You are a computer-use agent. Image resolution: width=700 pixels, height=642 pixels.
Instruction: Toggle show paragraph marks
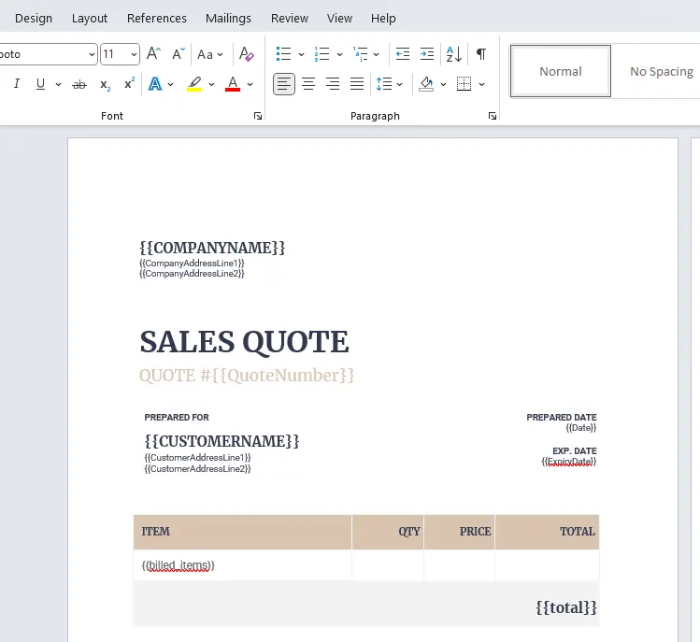tap(480, 54)
